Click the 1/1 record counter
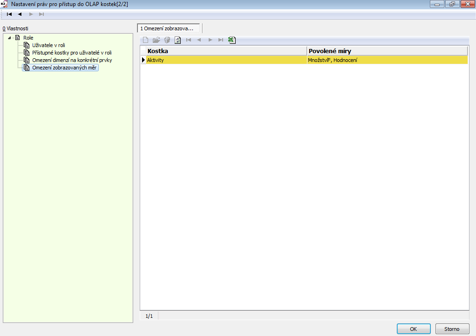 pyautogui.click(x=149, y=316)
